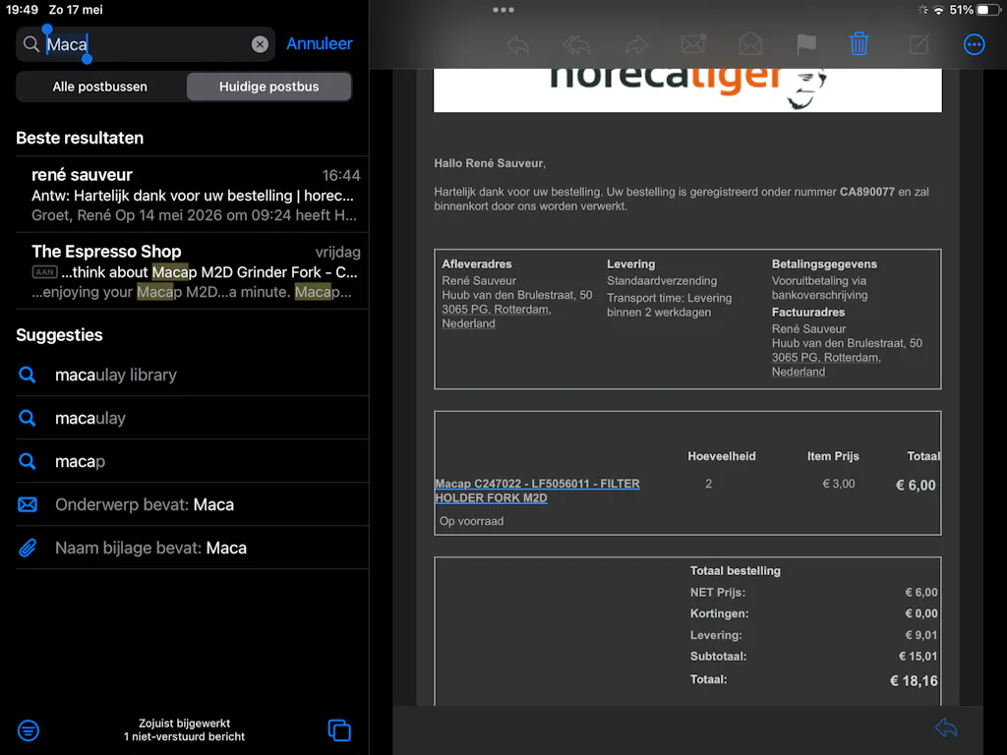
Task: Choose suggestion macap
Action: point(193,461)
